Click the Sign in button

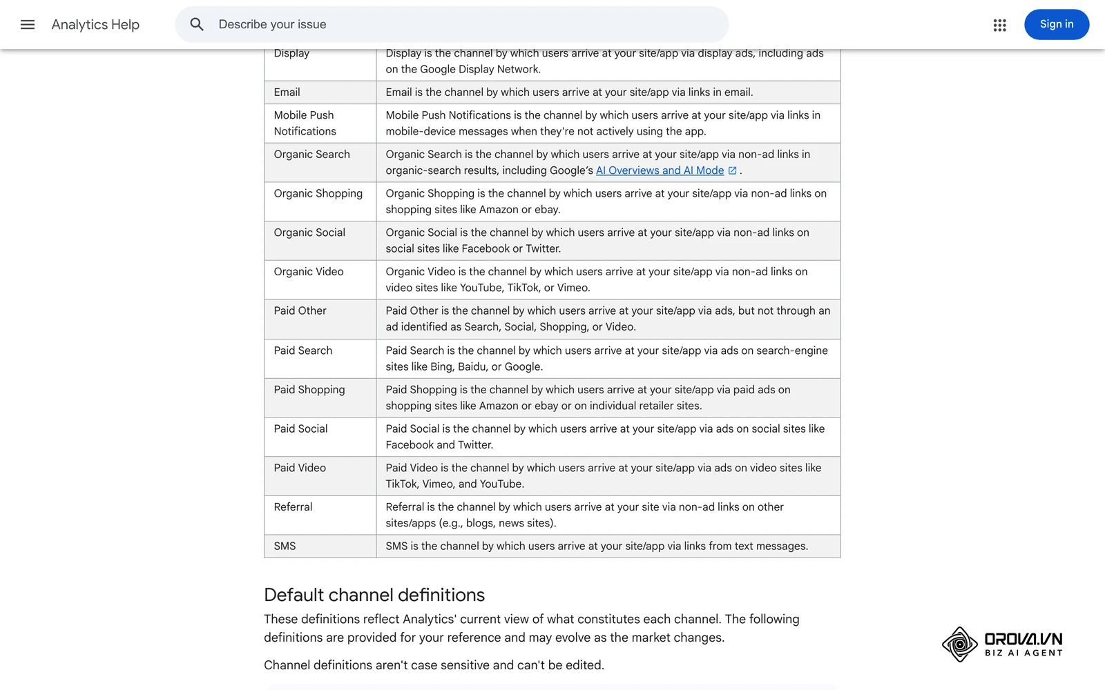(x=1057, y=25)
